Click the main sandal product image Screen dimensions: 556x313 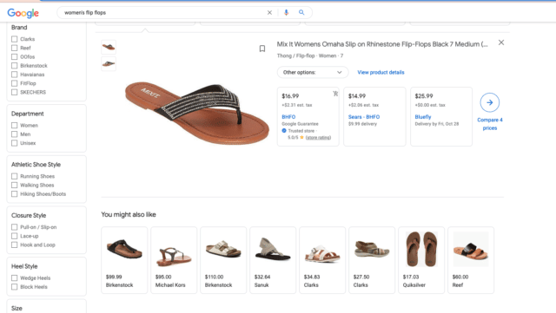(x=197, y=113)
